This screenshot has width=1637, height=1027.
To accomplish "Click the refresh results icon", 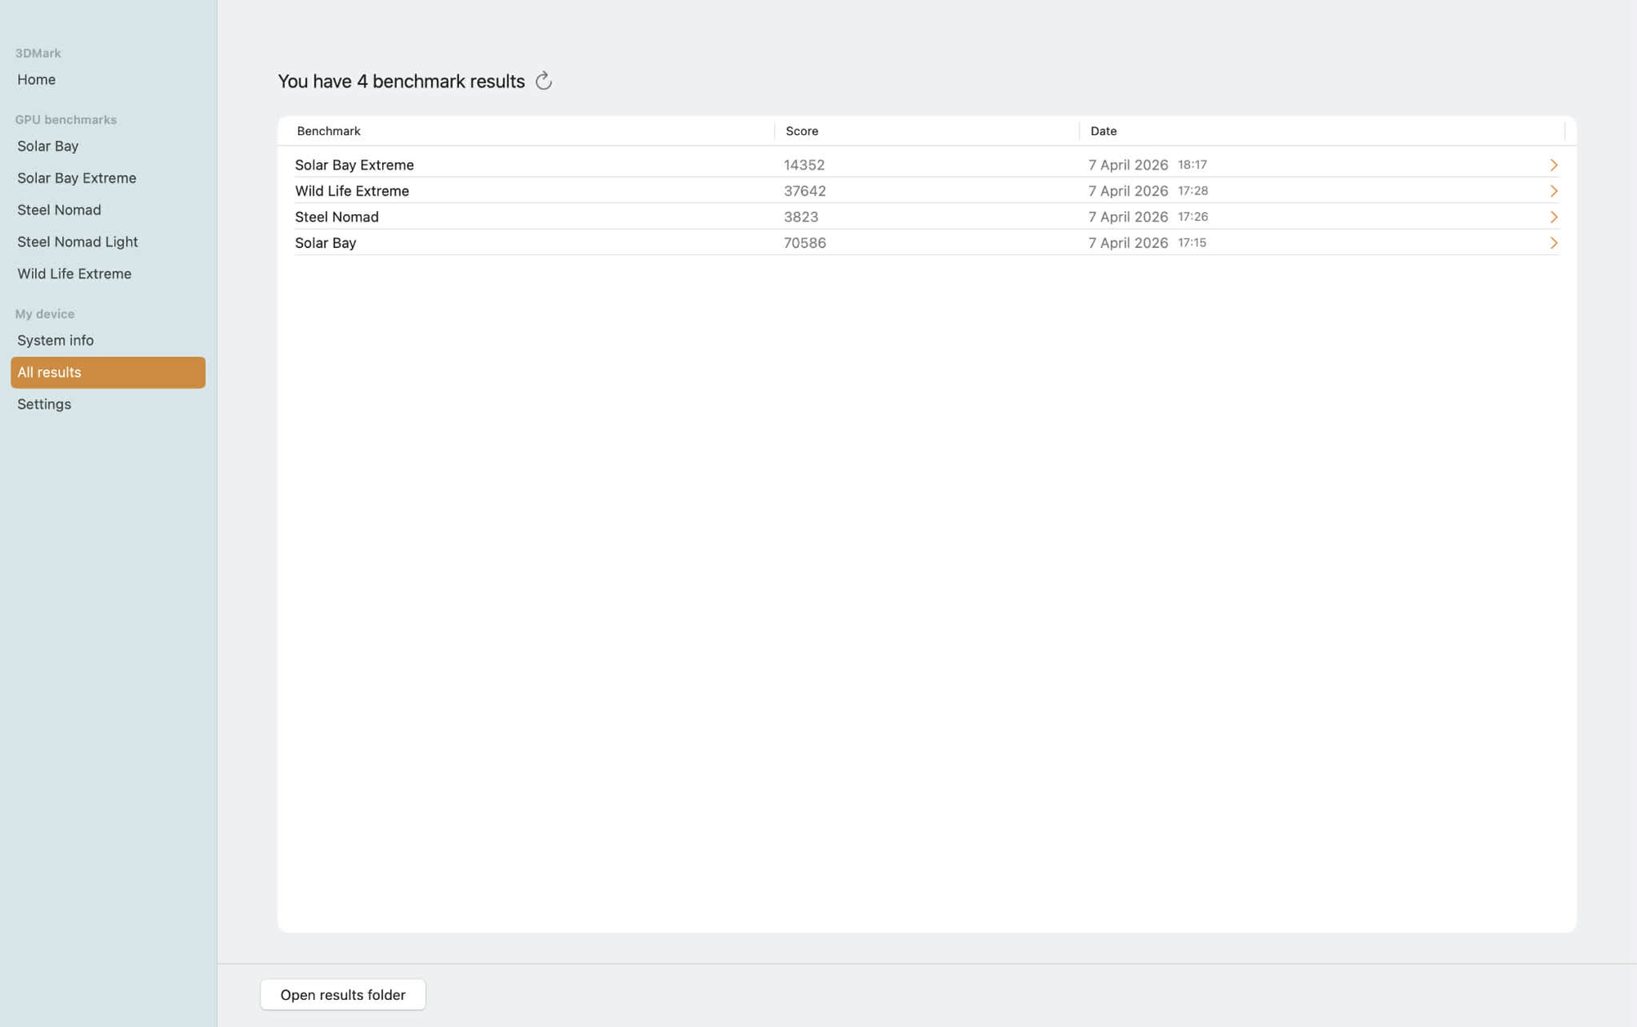I will (x=543, y=81).
